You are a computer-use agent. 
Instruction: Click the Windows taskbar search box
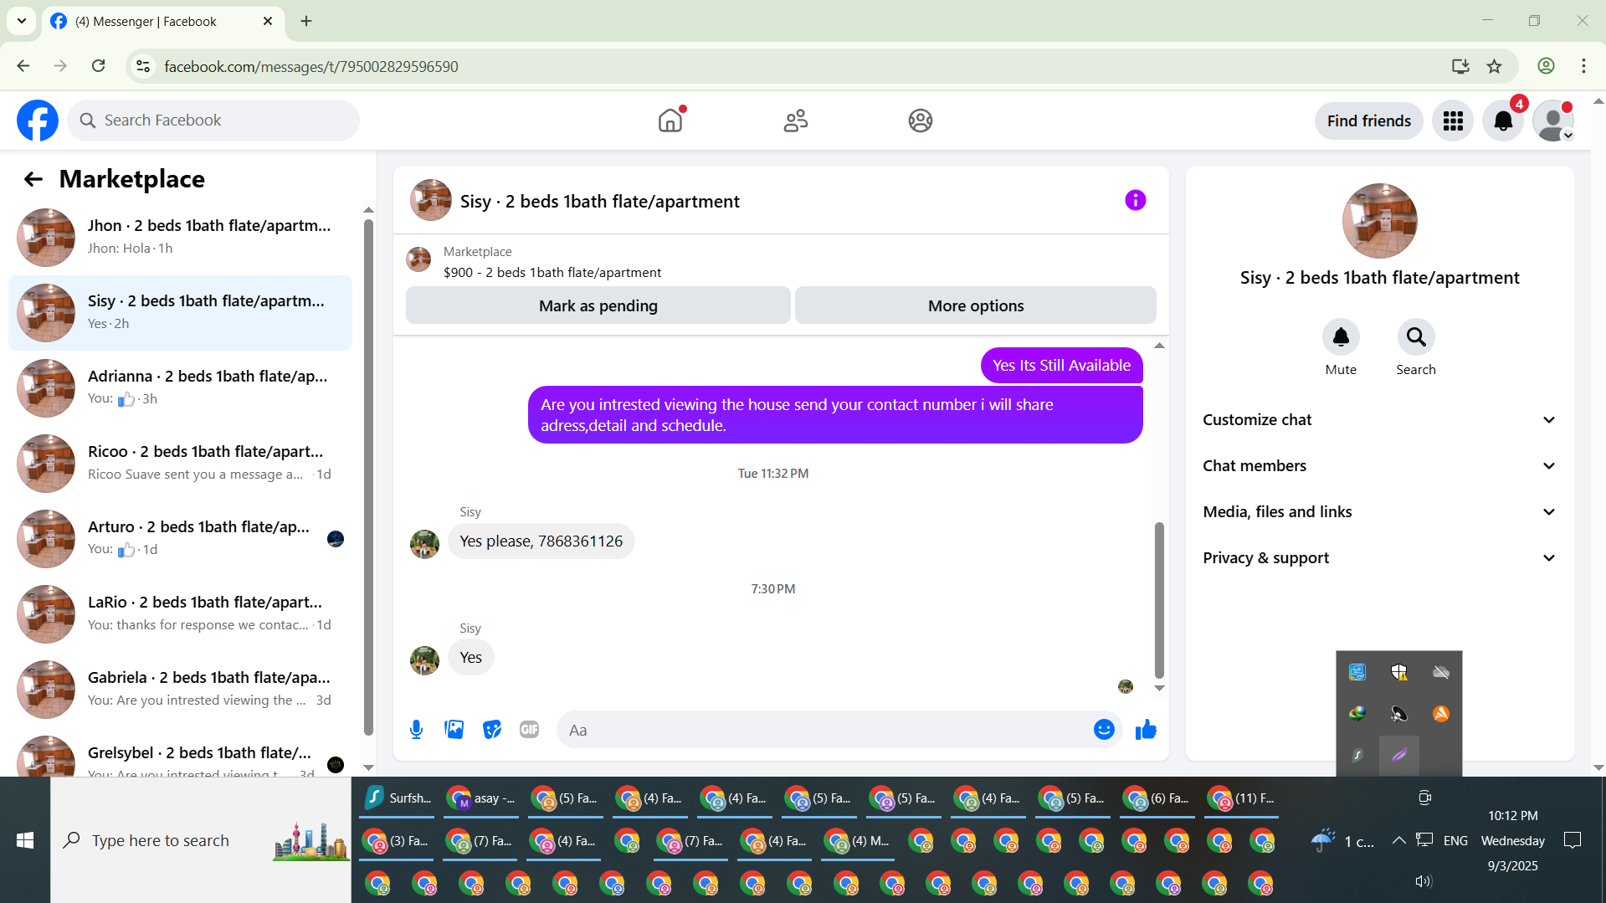[201, 840]
